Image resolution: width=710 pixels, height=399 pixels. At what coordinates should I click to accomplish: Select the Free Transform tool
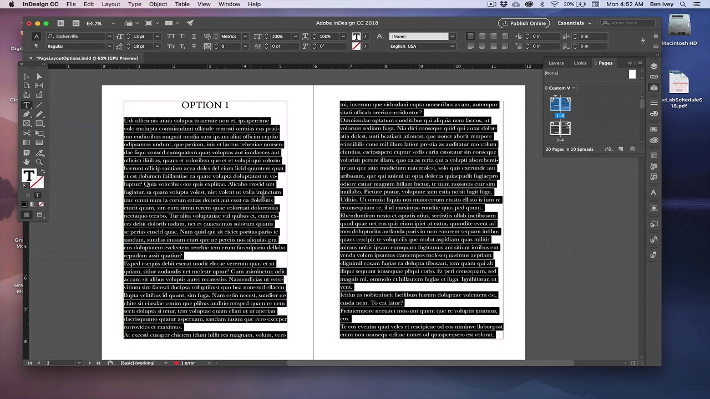39,133
